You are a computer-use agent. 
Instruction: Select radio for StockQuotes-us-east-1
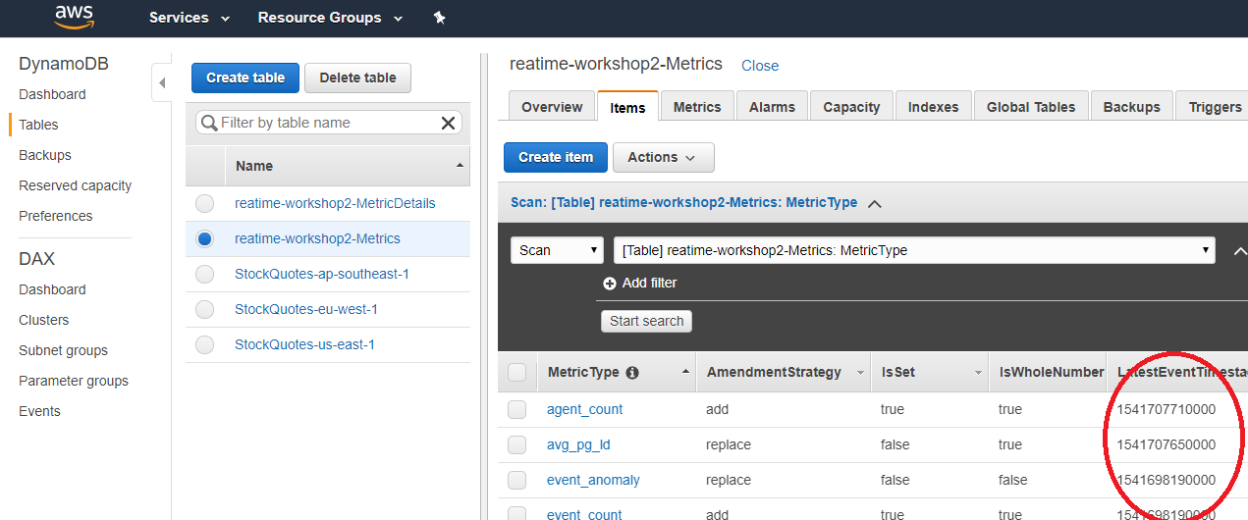coord(204,345)
